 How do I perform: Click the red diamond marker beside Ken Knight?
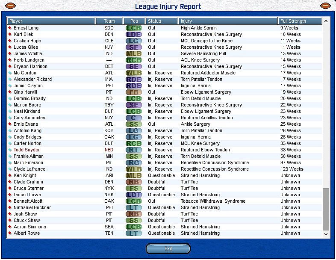[x=10, y=175]
